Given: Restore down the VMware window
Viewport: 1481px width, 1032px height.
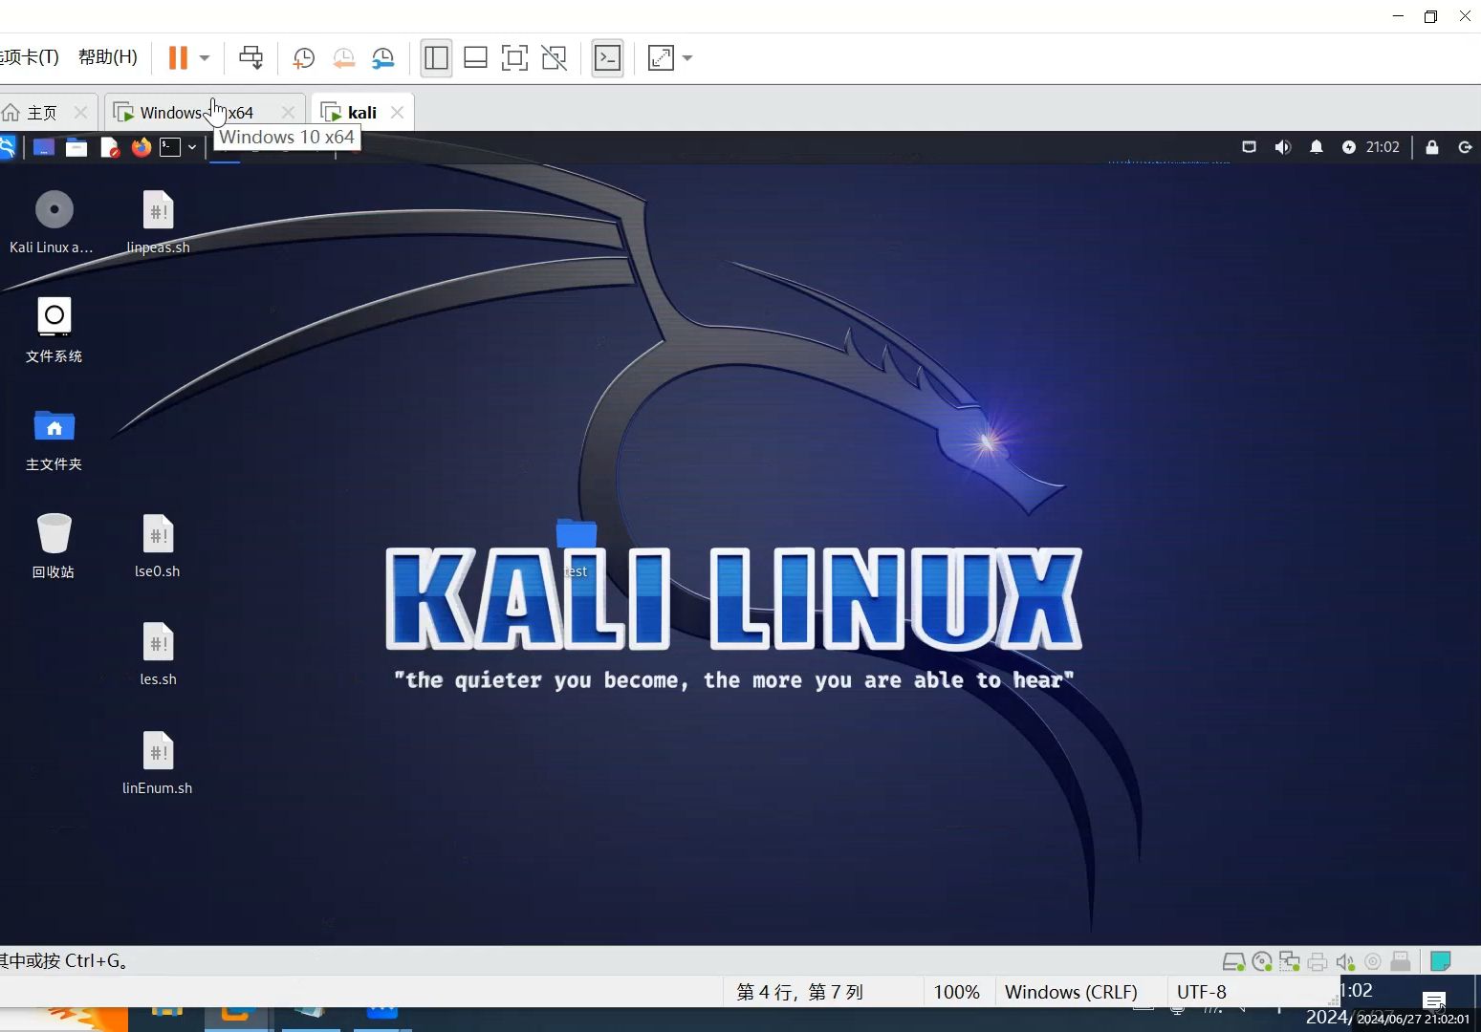Looking at the screenshot, I should pyautogui.click(x=1430, y=16).
